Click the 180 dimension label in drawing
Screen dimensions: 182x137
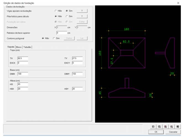click(126, 29)
